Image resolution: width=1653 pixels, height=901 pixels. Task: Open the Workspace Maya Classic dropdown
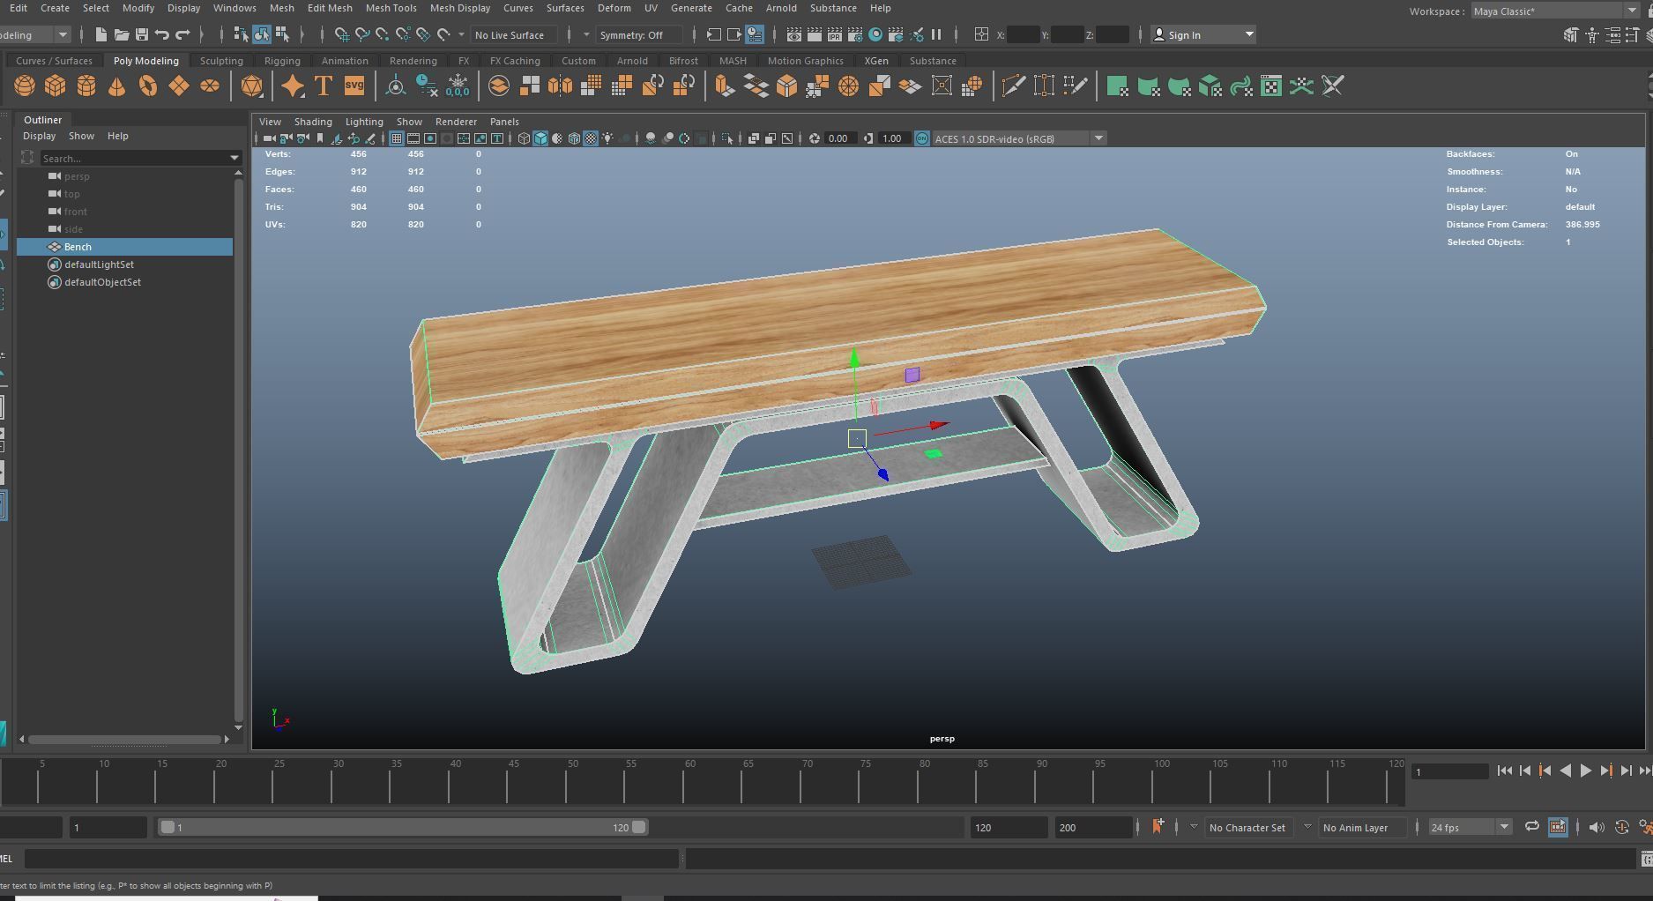pos(1557,11)
